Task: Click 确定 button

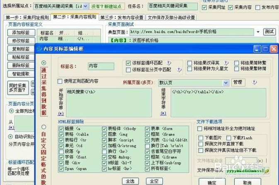Action: coord(212,182)
